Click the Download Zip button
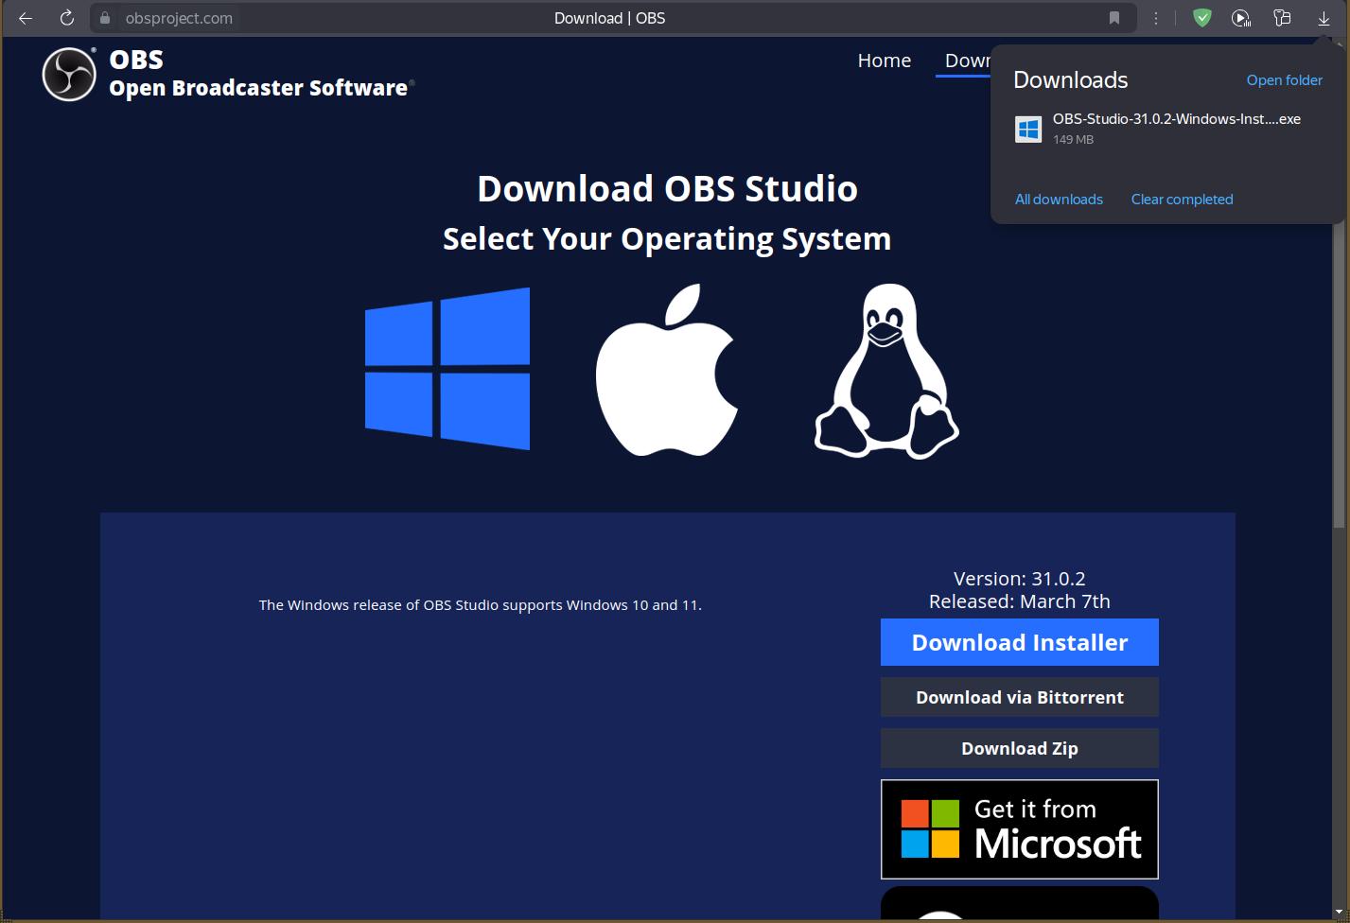Screen dimensions: 1350x923 1020,748
